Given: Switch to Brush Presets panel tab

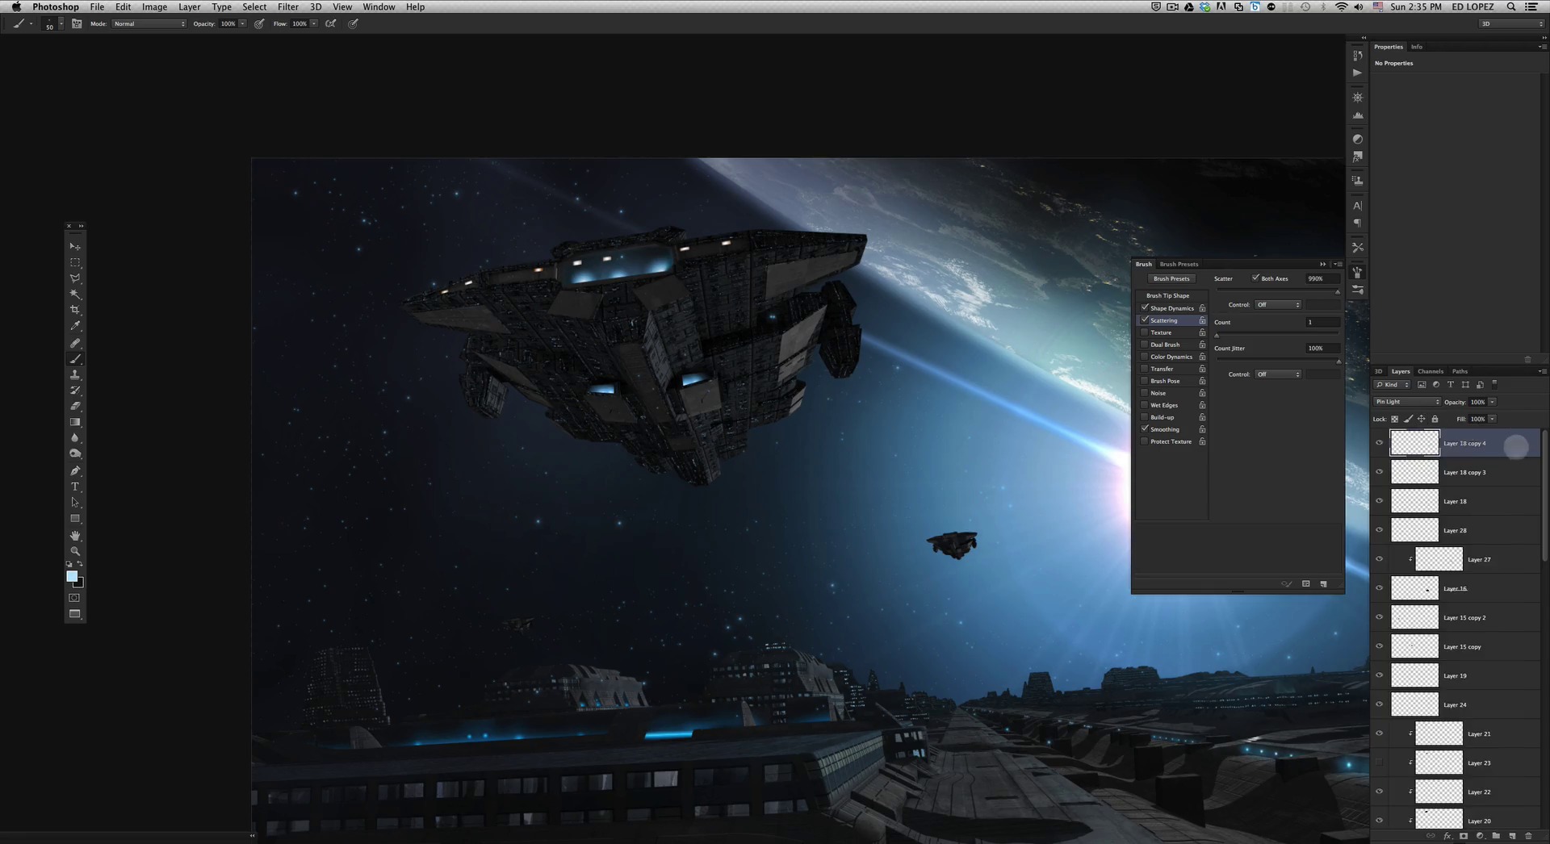Looking at the screenshot, I should (x=1179, y=264).
